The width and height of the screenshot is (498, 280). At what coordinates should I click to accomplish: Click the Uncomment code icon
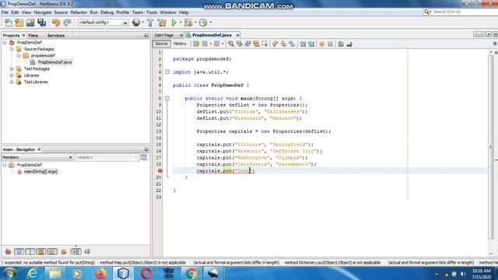point(349,44)
